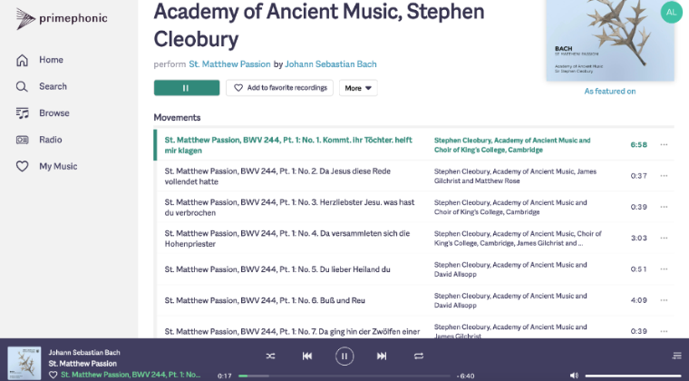Open the Bach album cover thumbnail
689x381 pixels.
(x=610, y=41)
